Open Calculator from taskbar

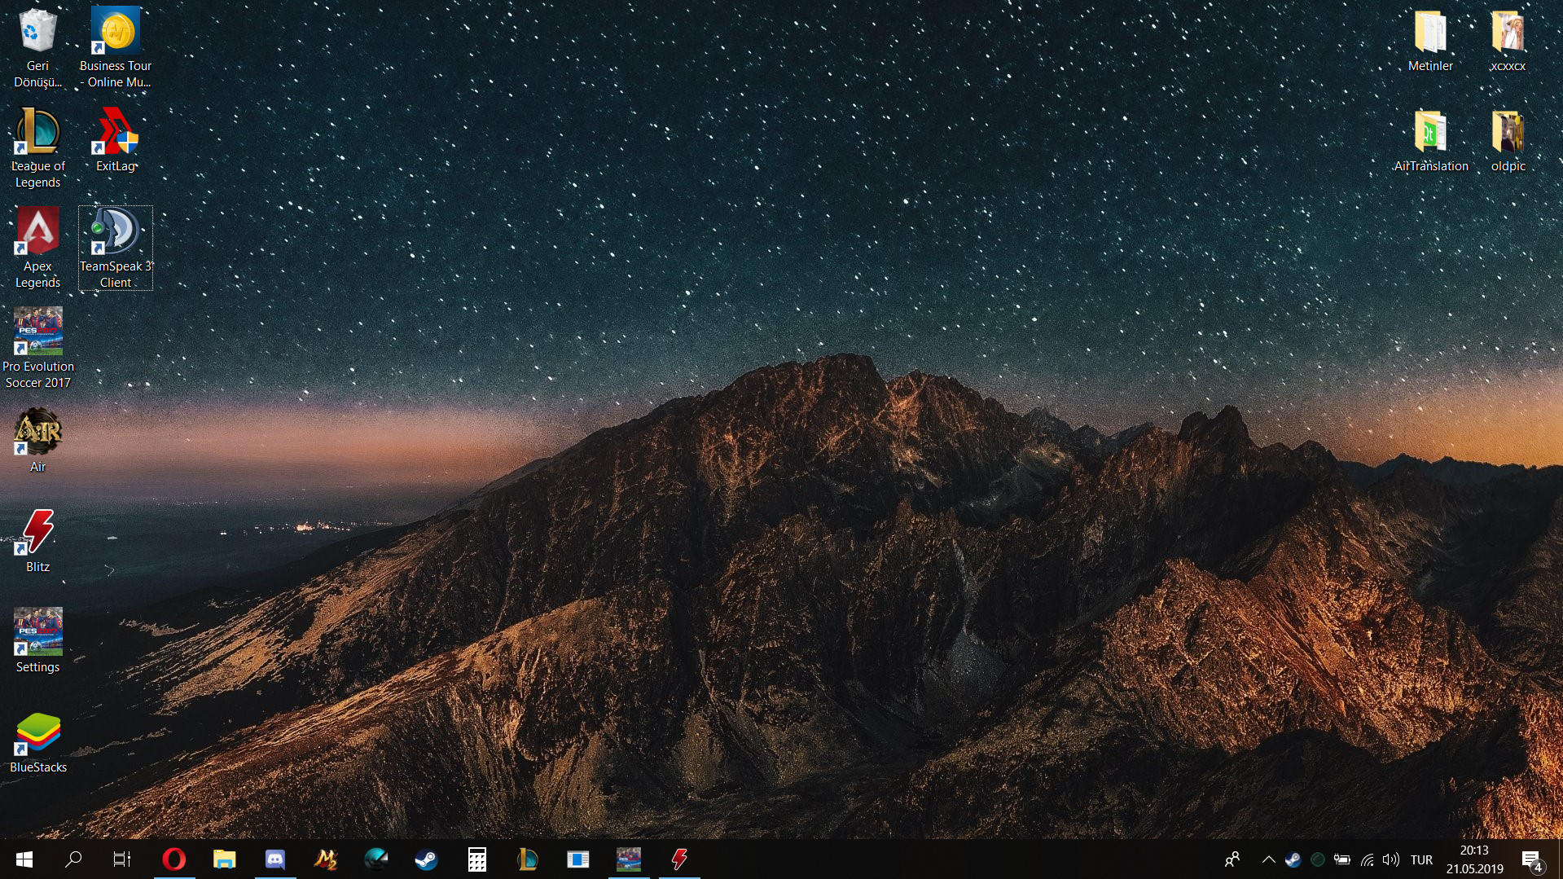coord(477,859)
